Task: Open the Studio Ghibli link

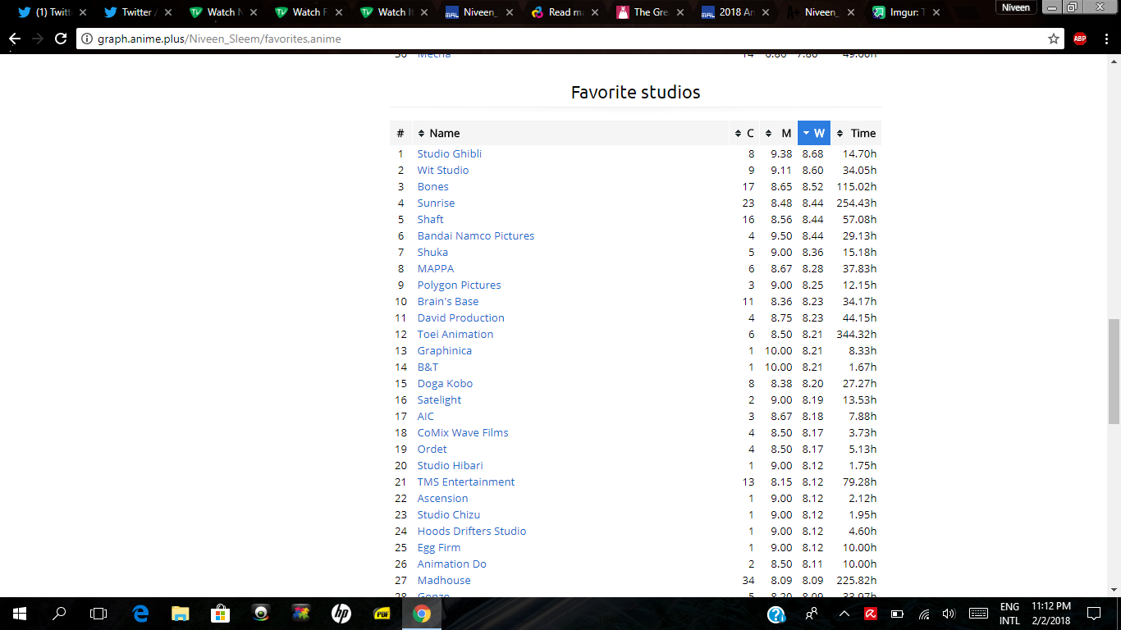Action: coord(449,153)
